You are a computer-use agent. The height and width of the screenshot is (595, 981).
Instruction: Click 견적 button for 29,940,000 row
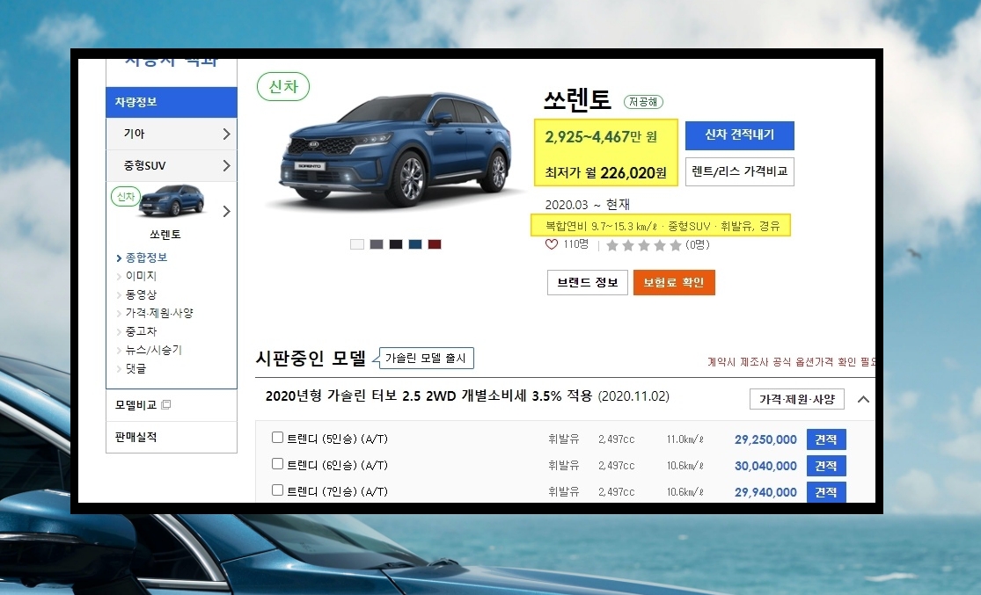click(826, 492)
